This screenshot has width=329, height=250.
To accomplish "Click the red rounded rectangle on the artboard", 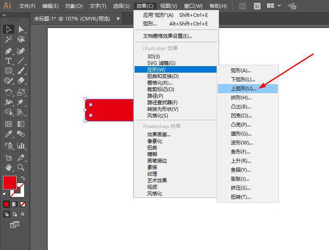I will pos(109,110).
